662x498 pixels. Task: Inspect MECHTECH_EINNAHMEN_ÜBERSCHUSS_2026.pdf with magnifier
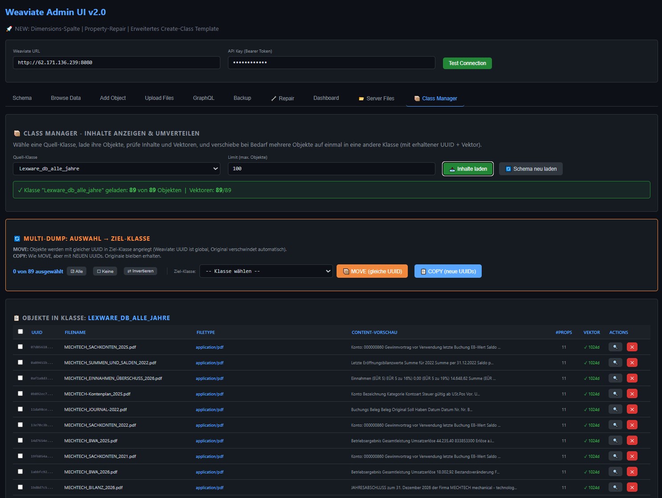click(615, 378)
